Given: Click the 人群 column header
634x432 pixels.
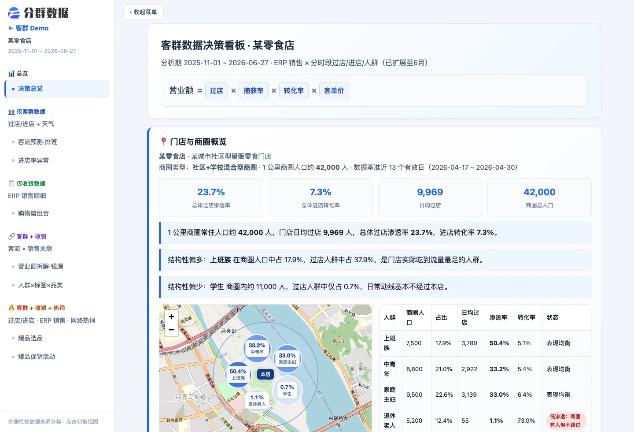Looking at the screenshot, I should tap(390, 317).
